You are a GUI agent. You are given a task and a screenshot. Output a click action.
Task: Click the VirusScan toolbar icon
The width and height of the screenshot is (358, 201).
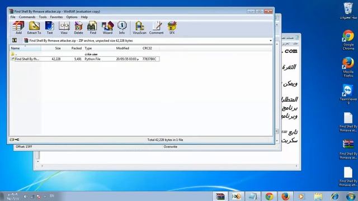(139, 27)
